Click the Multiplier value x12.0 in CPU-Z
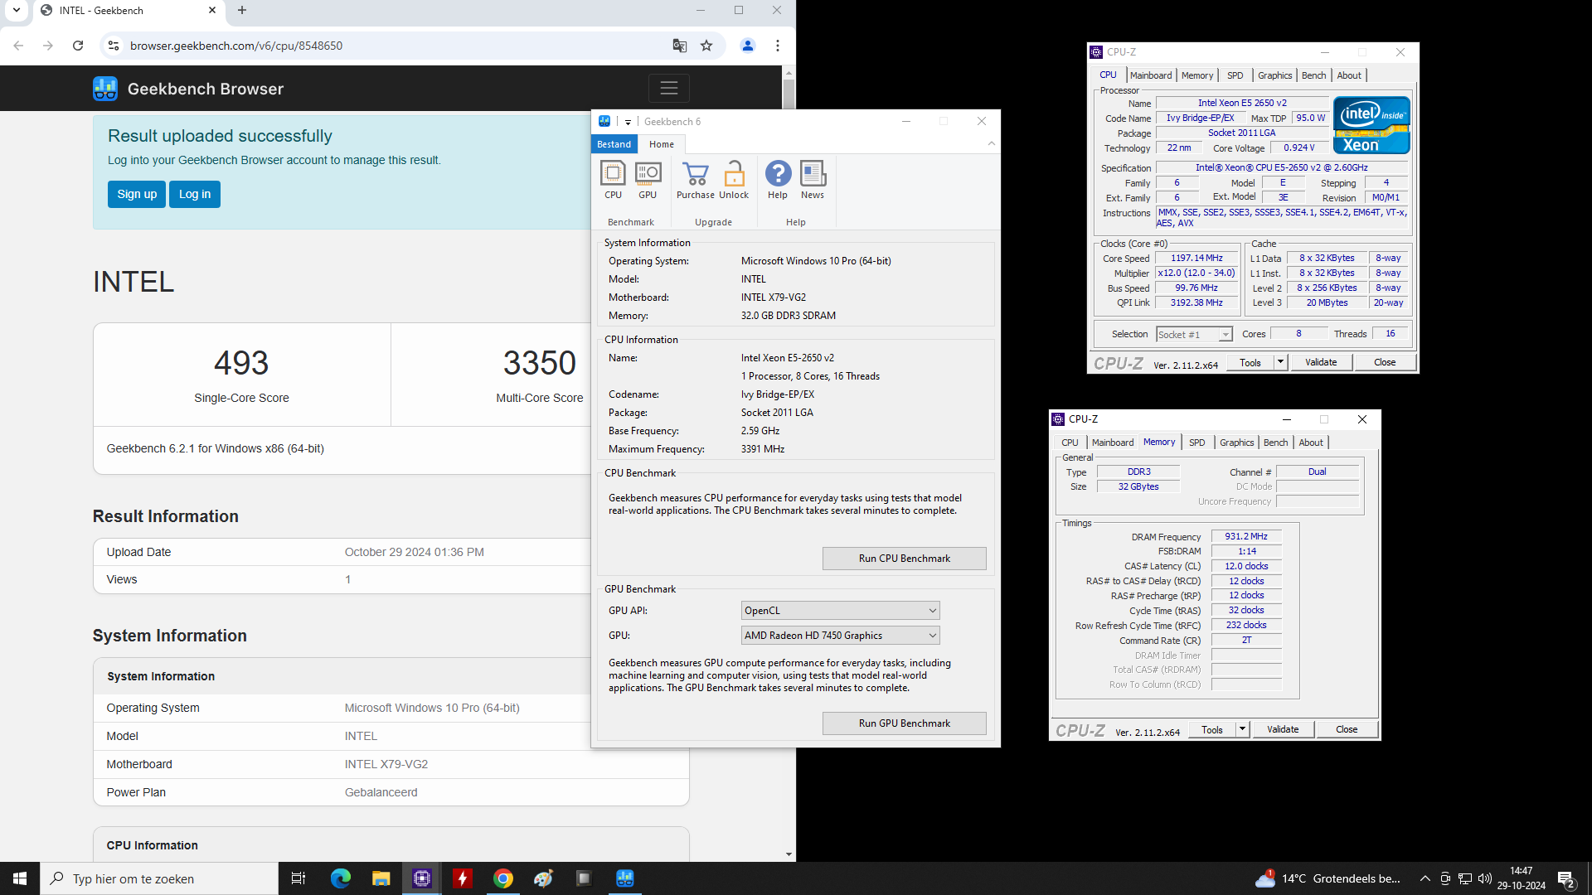The image size is (1592, 895). coord(1196,273)
